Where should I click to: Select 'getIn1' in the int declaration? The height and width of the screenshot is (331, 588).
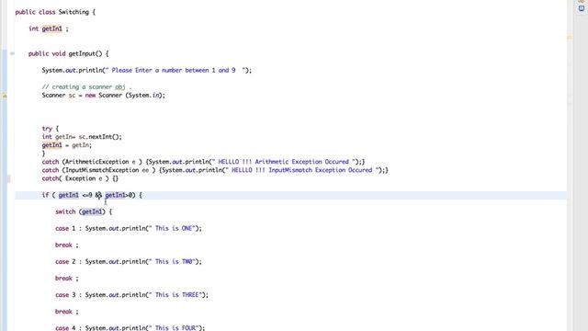tap(51, 29)
